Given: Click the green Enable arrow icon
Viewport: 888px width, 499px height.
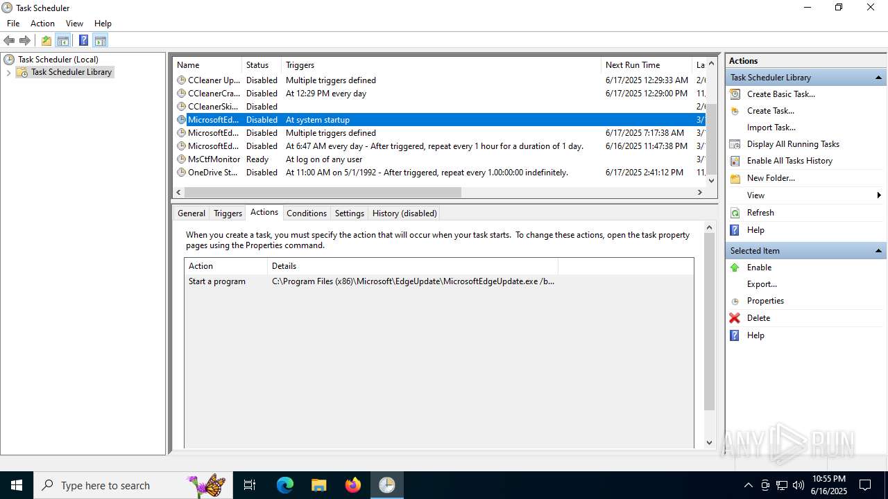Looking at the screenshot, I should 735,268.
